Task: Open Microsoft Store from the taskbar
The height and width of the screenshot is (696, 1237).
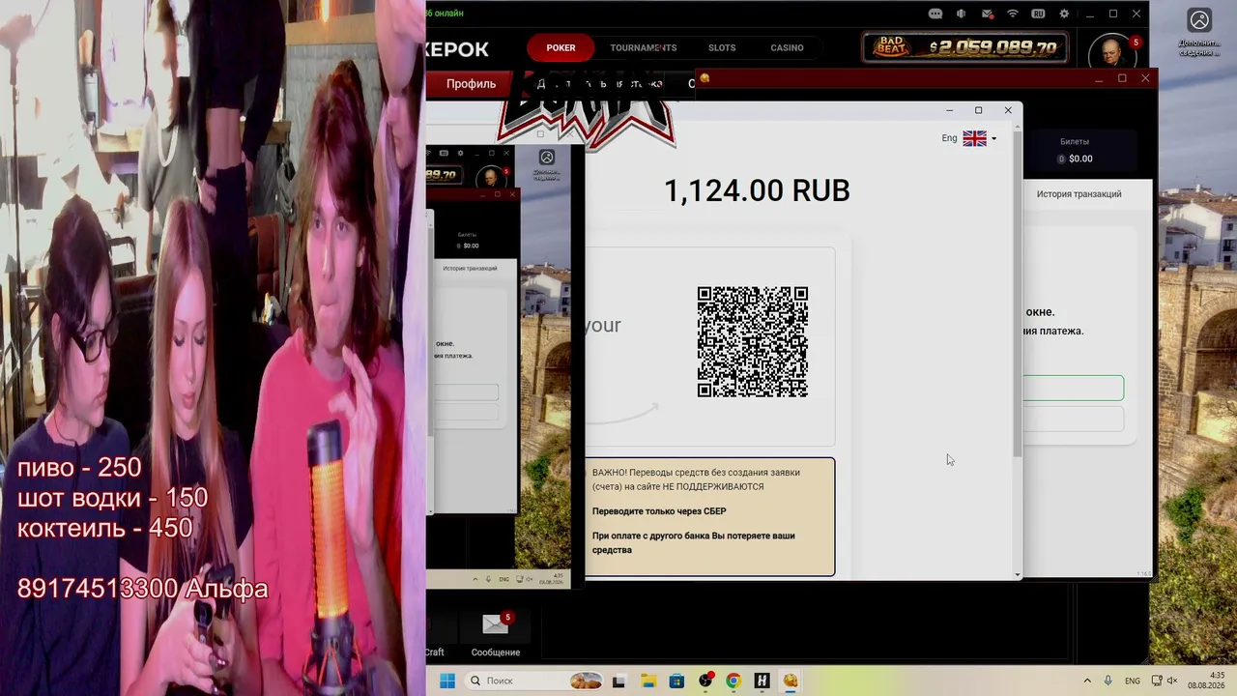Action: [x=676, y=681]
